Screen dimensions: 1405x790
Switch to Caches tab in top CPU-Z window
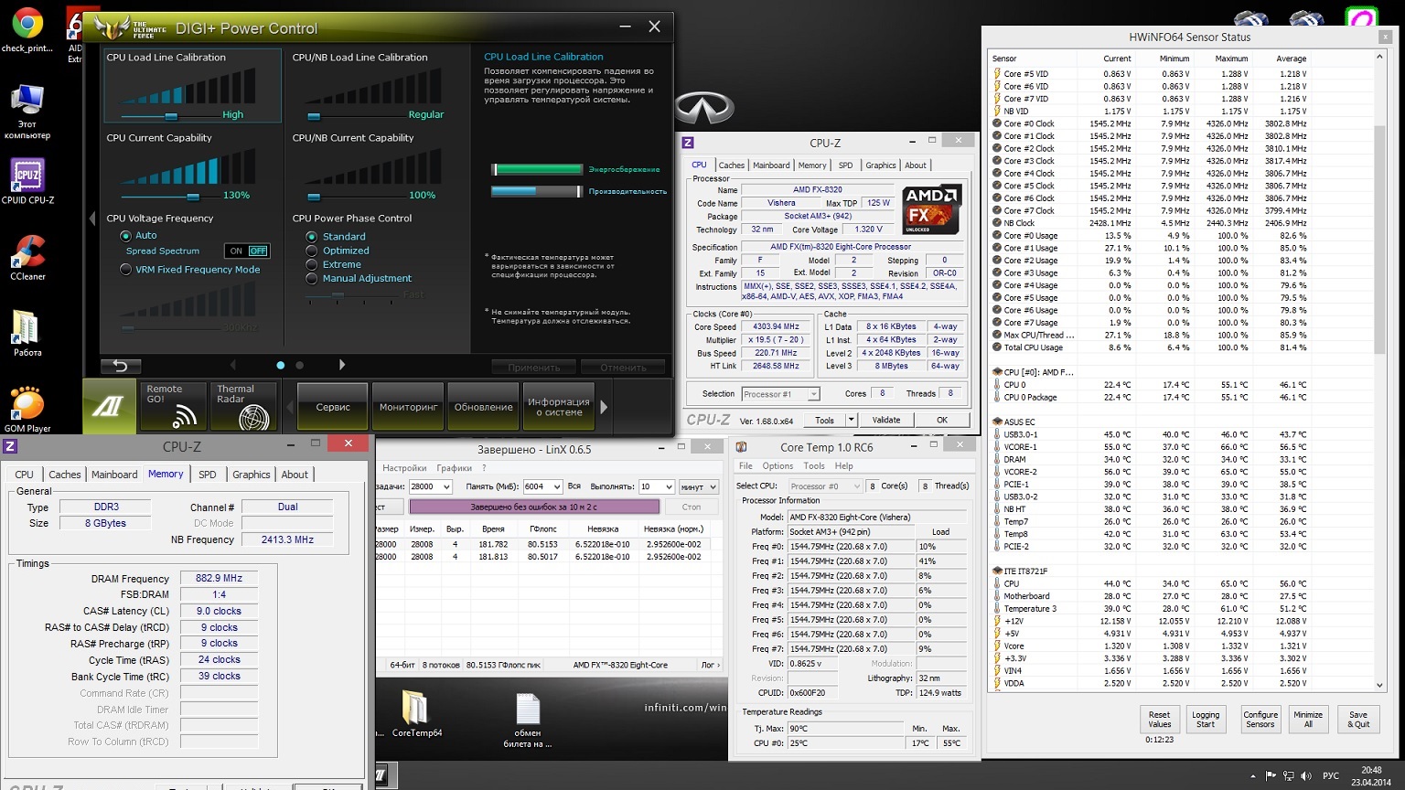[731, 165]
